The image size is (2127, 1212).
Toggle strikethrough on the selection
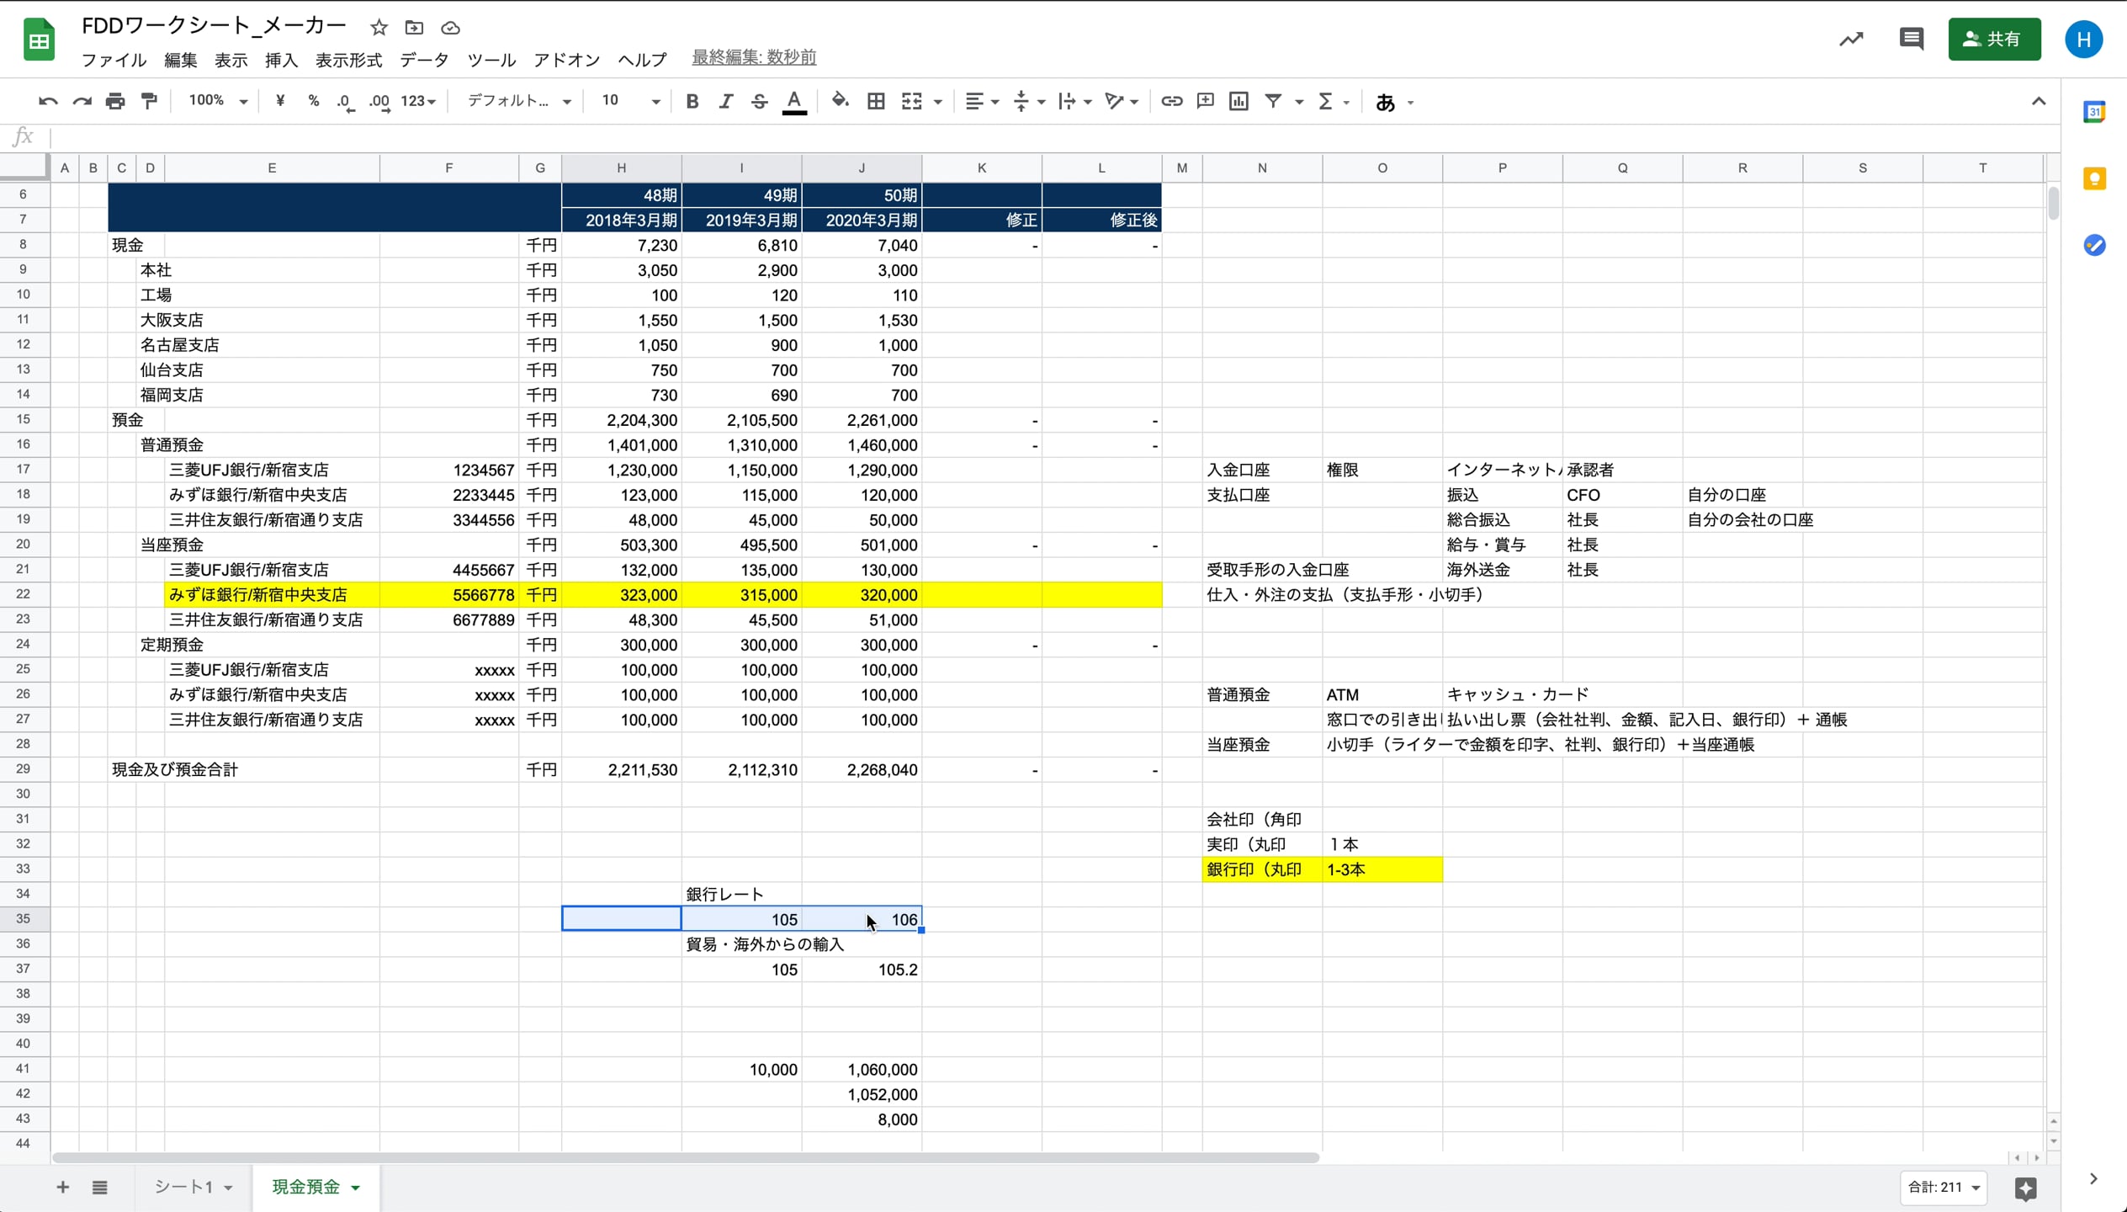click(x=758, y=100)
